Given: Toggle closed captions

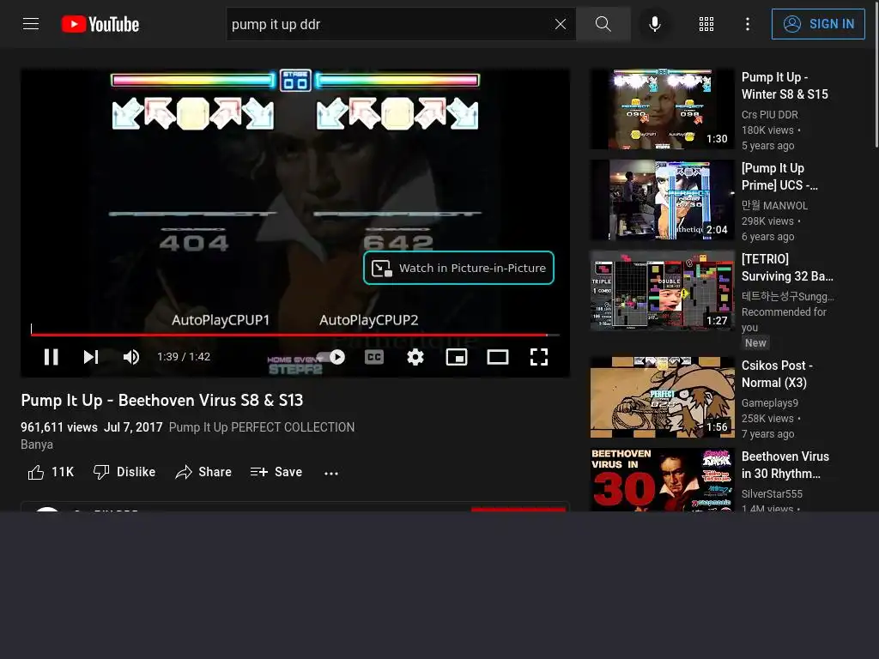Looking at the screenshot, I should point(374,357).
